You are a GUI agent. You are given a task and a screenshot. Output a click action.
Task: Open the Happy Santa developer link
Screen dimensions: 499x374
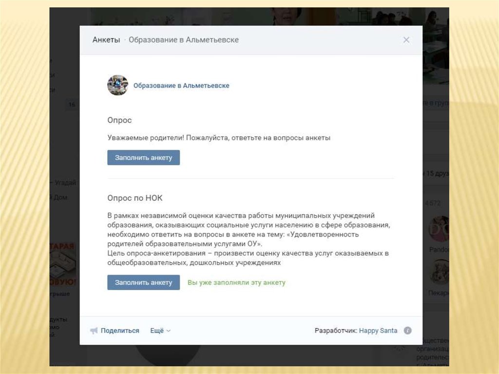tap(378, 330)
